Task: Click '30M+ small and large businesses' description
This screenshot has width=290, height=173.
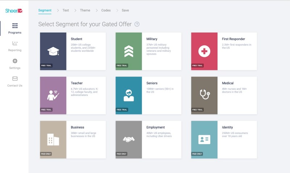Action: click(83, 134)
